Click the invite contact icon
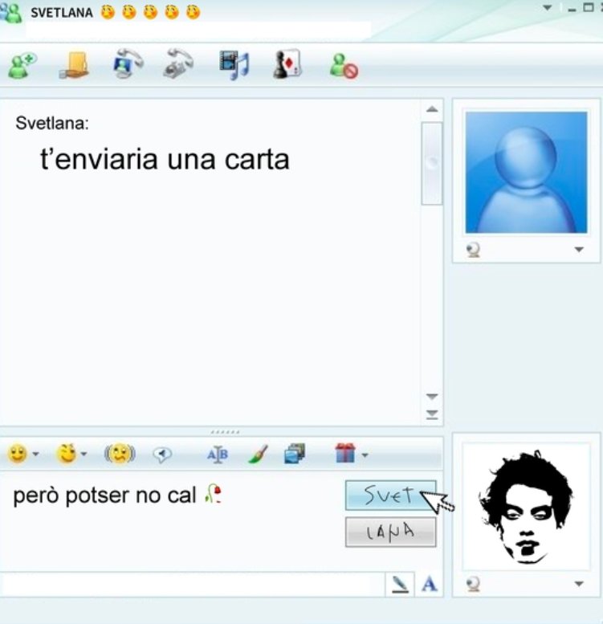The image size is (603, 624). [22, 65]
